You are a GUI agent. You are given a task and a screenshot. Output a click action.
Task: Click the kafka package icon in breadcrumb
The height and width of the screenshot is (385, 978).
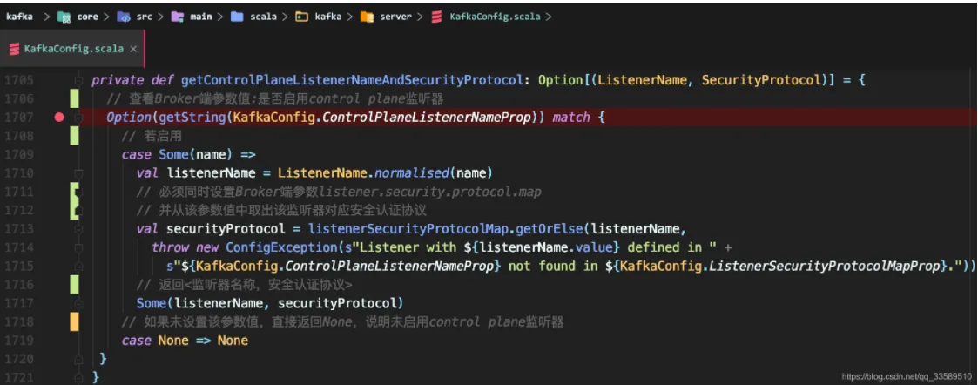click(302, 17)
